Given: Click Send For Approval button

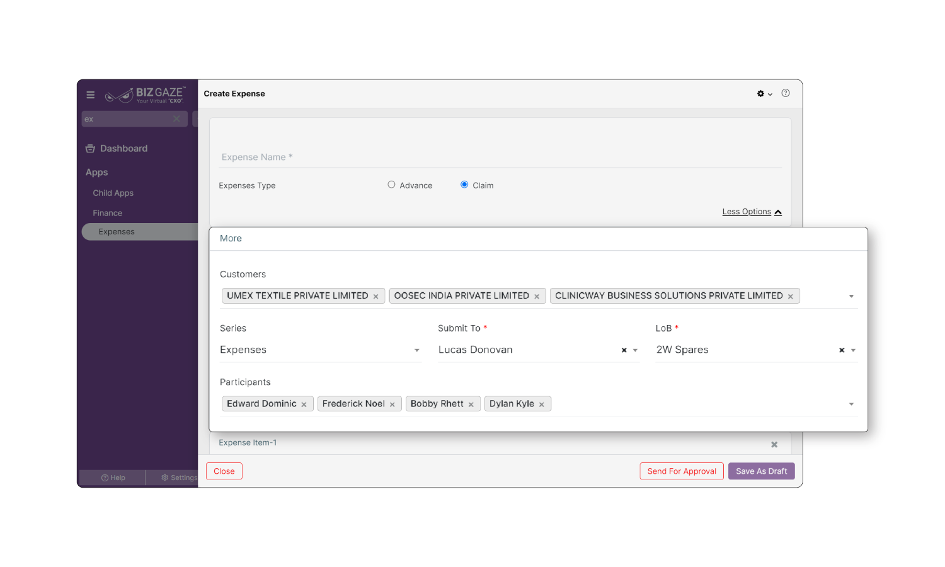Looking at the screenshot, I should click(x=682, y=471).
